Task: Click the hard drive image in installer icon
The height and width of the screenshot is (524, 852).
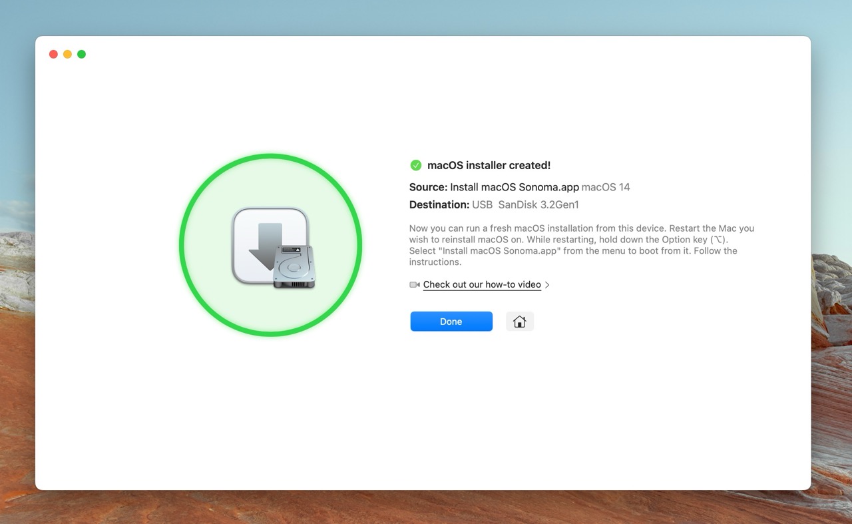Action: tap(294, 266)
